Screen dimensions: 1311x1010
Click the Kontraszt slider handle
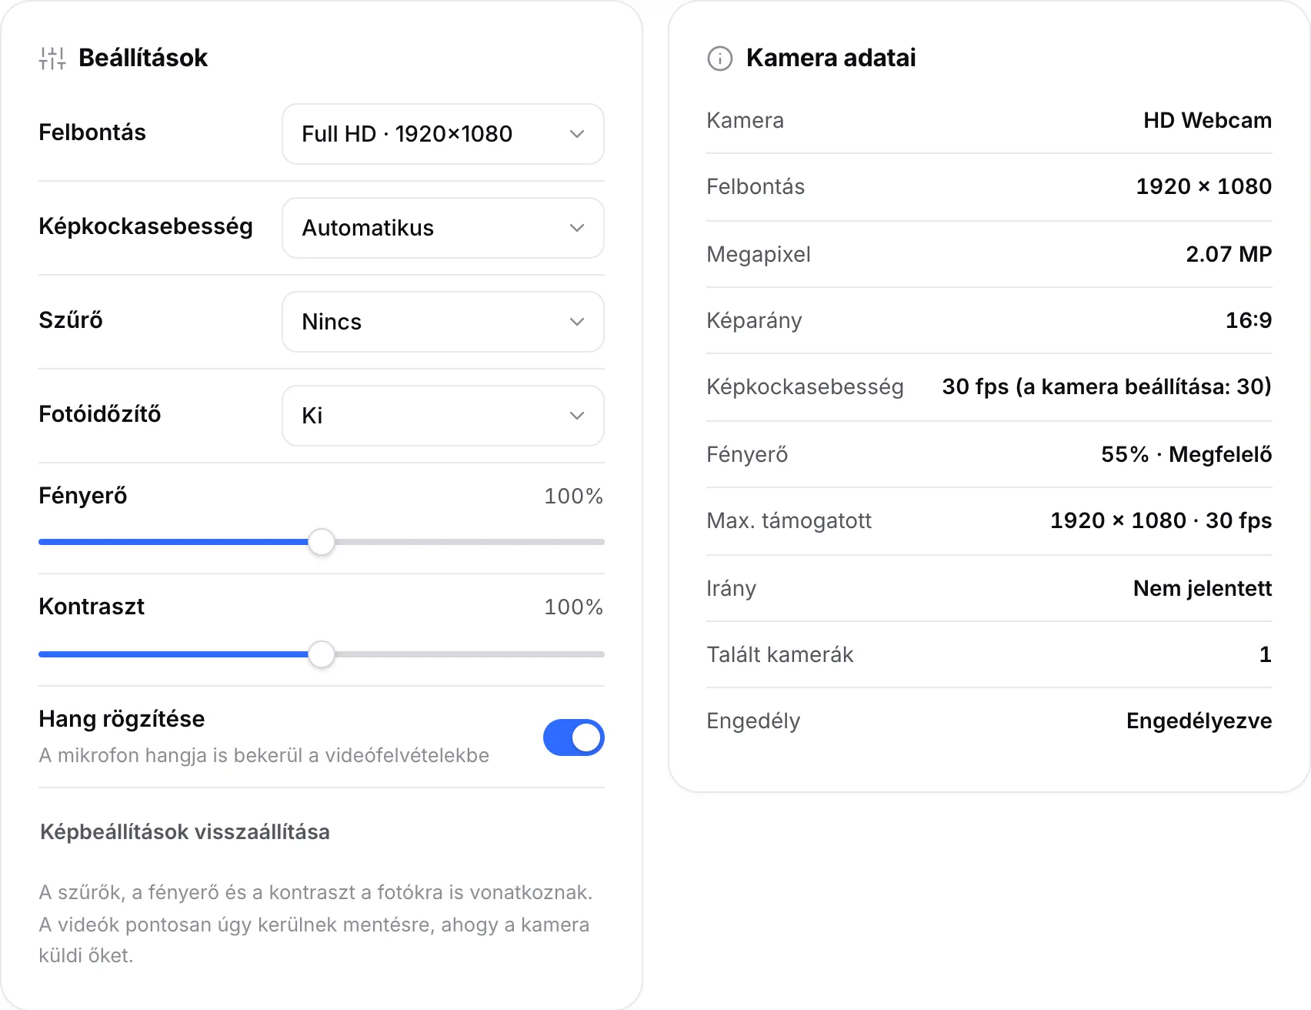[x=322, y=654]
